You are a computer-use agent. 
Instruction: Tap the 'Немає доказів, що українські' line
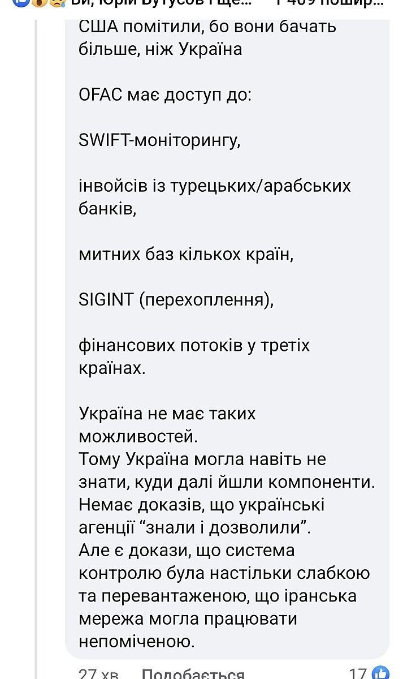tap(202, 505)
